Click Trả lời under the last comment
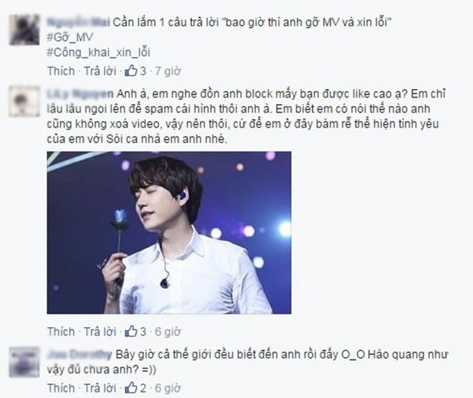The height and width of the screenshot is (398, 473). pos(100,388)
